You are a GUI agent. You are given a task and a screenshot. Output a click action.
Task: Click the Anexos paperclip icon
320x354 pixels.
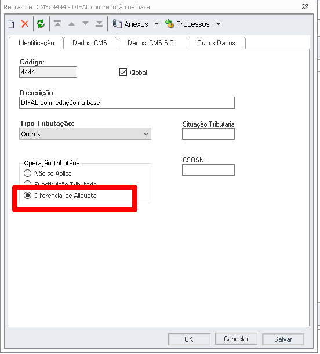click(x=117, y=24)
